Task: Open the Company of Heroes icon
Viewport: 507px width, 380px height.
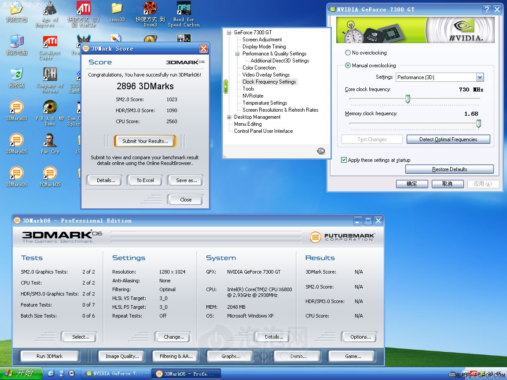Action: click(50, 80)
